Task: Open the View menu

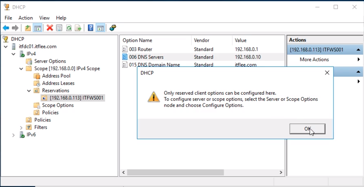Action: coord(44,18)
